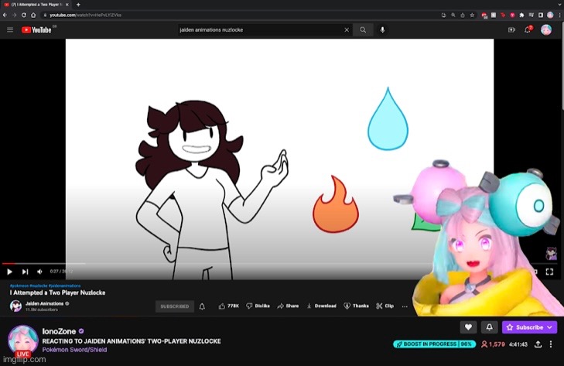
Task: Click the IonoZone channel name
Action: coord(59,331)
